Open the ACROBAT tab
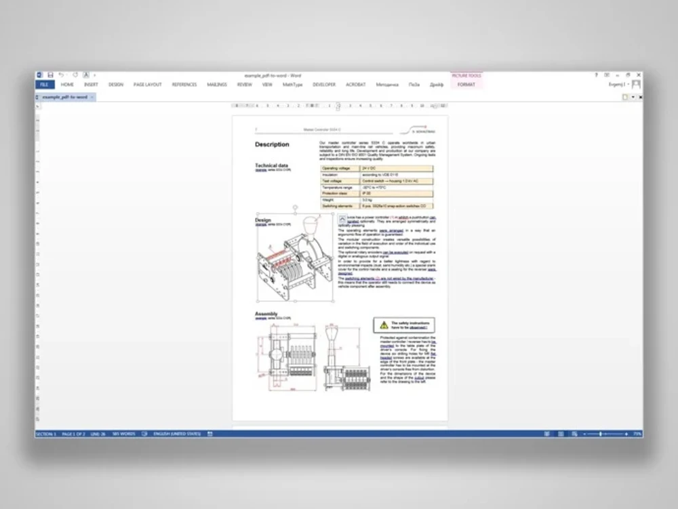Viewport: 678px width, 509px height. pos(356,85)
